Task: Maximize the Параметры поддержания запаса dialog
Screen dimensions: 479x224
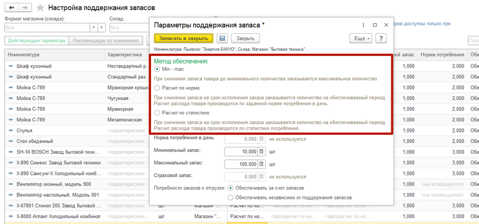Action: tap(375, 25)
